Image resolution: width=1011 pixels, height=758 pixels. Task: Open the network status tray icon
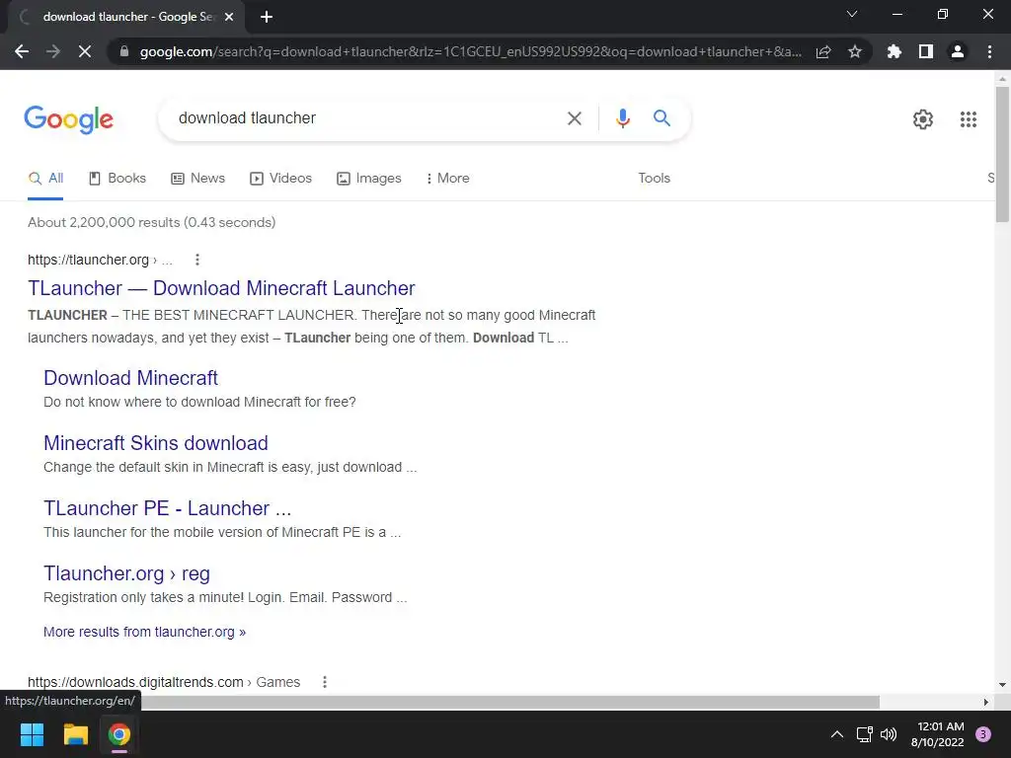(x=864, y=734)
